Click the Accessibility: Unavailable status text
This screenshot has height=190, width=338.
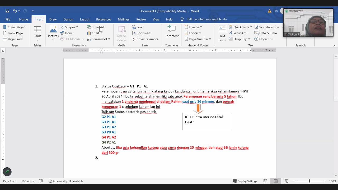pos(66,181)
